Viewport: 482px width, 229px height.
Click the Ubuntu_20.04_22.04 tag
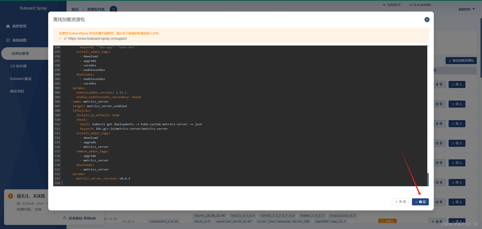210,216
